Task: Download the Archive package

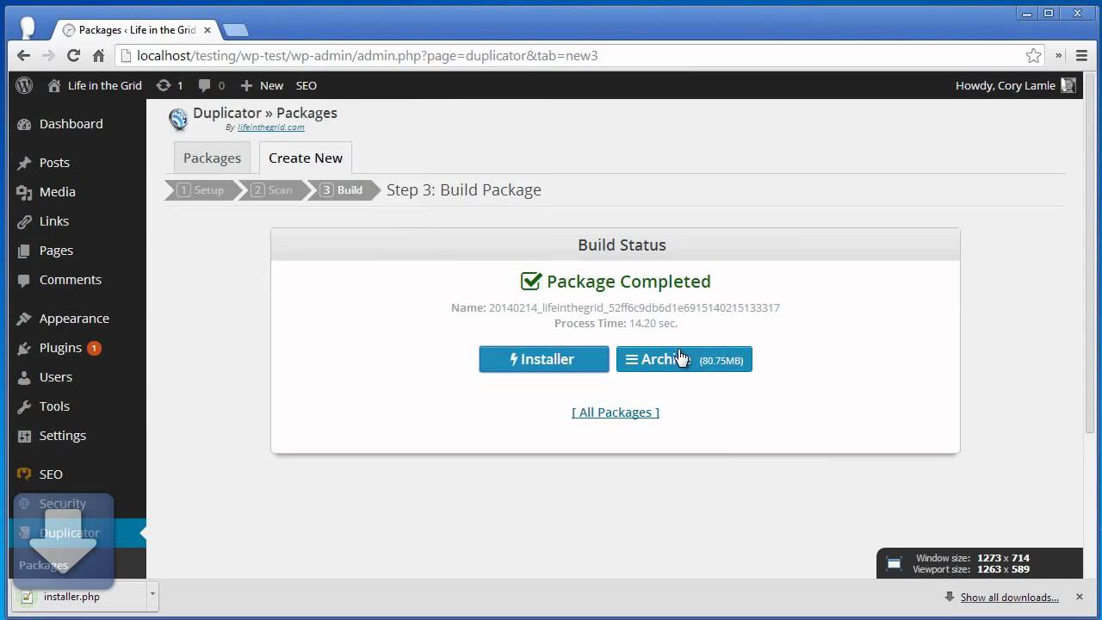Action: (684, 360)
